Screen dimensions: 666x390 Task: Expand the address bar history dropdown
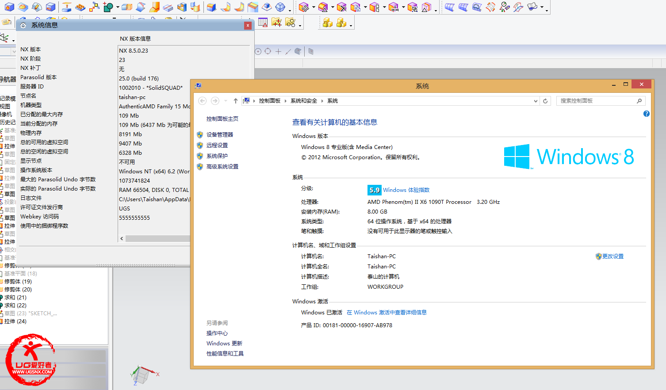pos(536,101)
